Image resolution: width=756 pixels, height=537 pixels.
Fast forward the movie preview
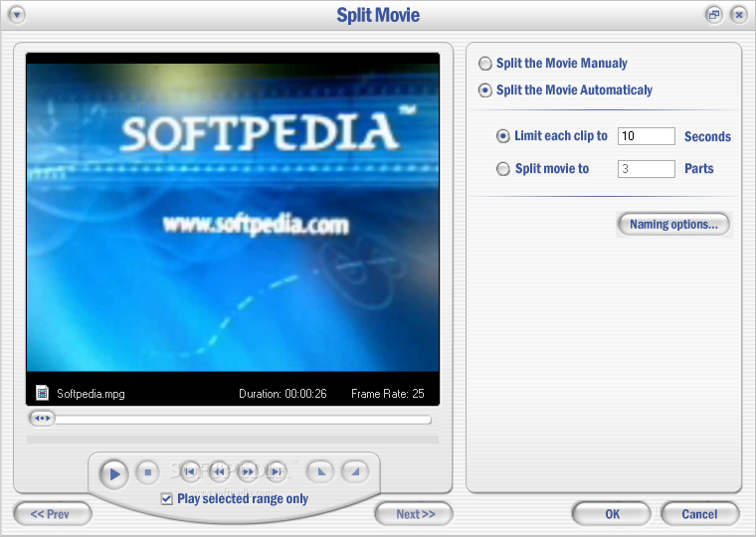click(x=248, y=471)
